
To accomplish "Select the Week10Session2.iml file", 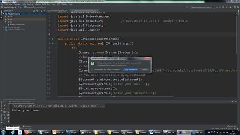I will pos(16,24).
